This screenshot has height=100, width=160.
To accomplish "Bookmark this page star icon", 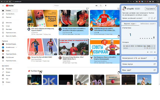I will (x=133, y=1).
